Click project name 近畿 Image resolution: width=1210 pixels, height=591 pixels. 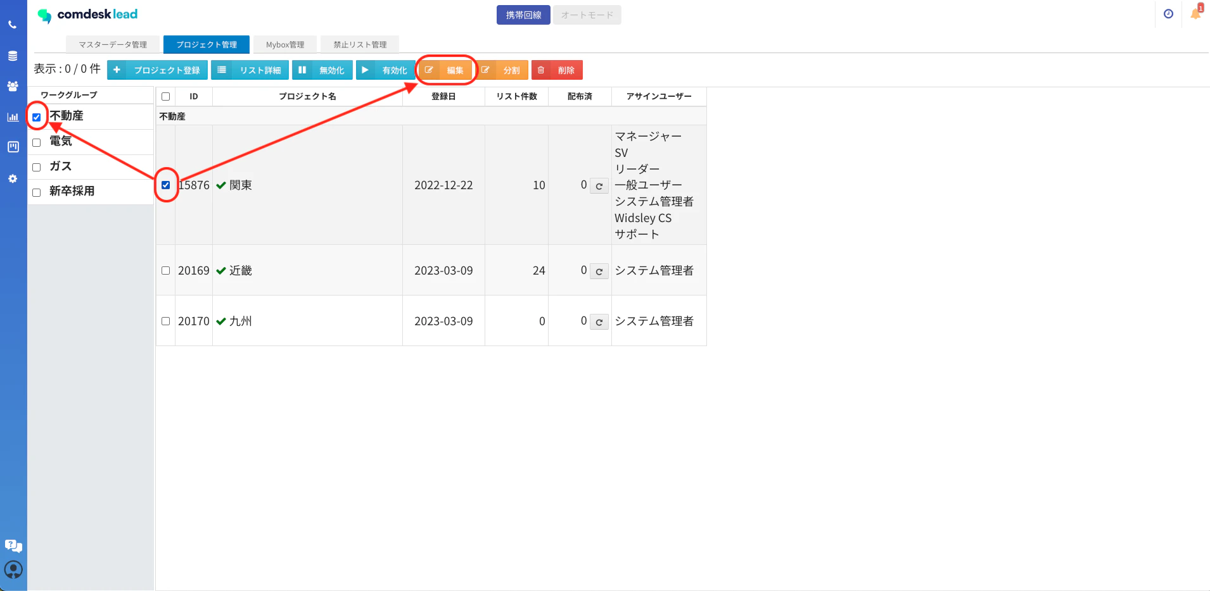pyautogui.click(x=241, y=271)
